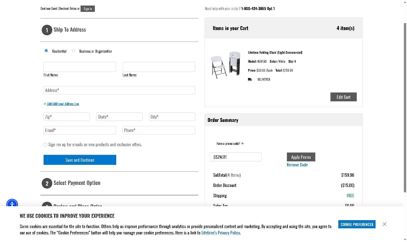Click the delivery truck icon
Image resolution: width=407 pixels, height=242 pixels.
(x=250, y=80)
